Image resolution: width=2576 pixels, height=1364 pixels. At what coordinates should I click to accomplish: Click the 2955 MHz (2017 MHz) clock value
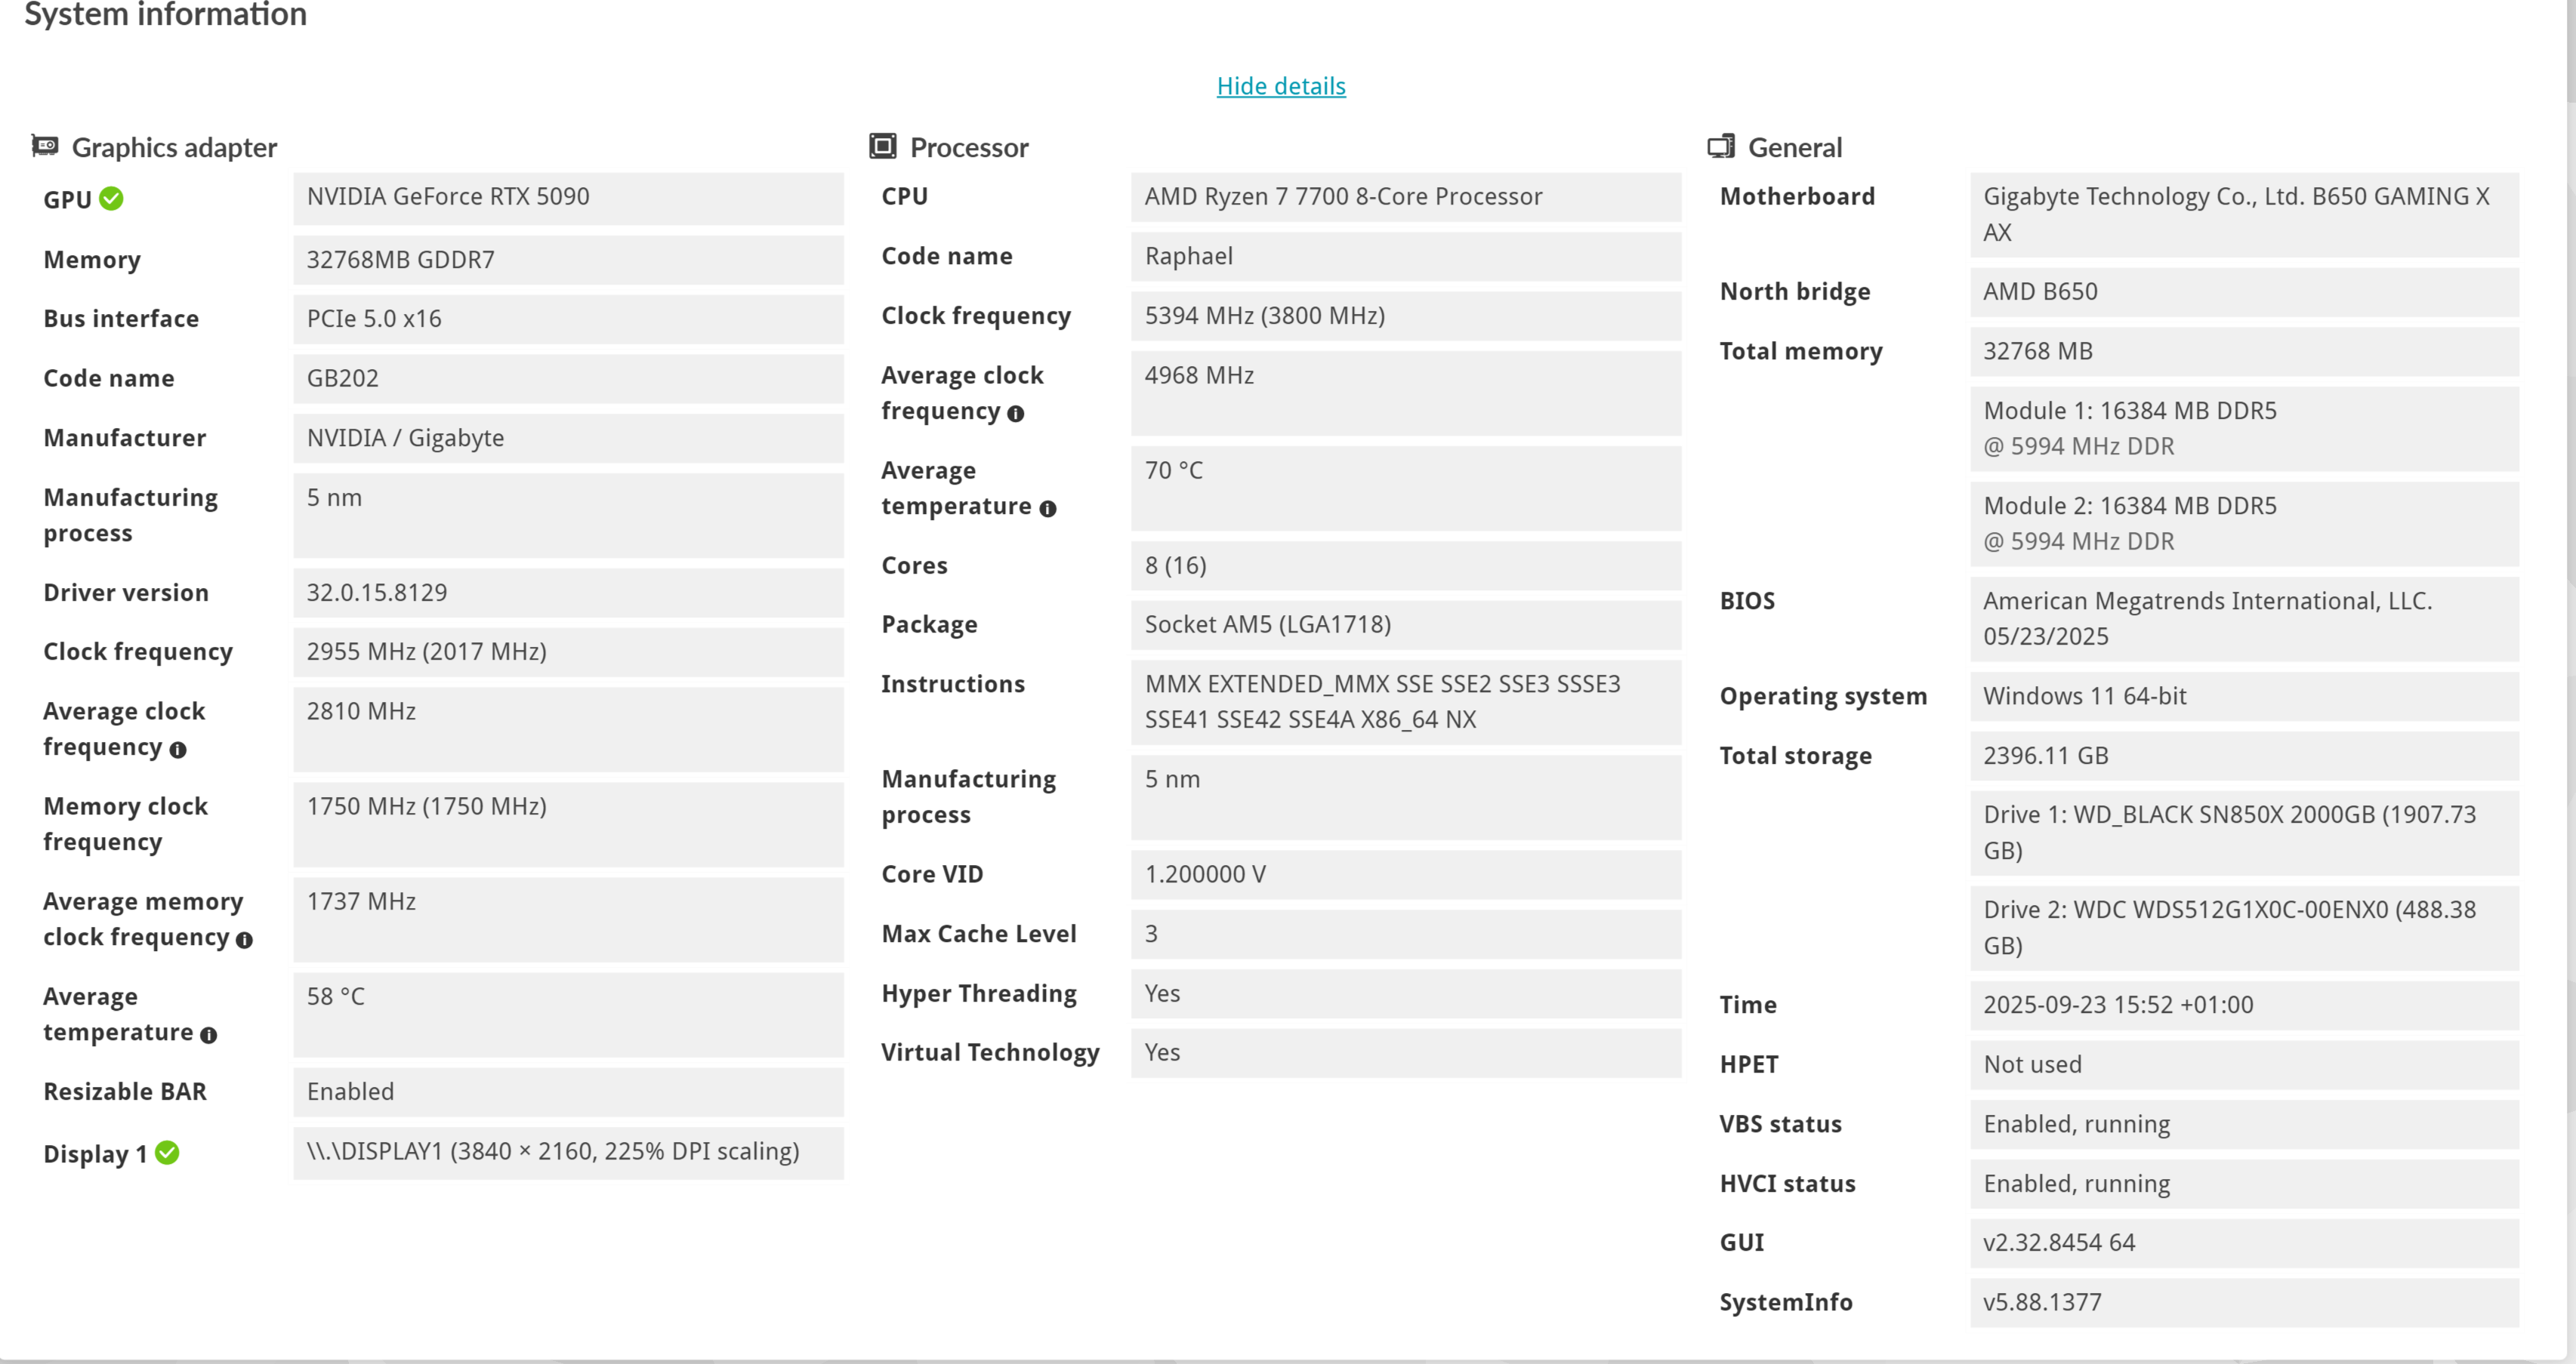coord(568,651)
